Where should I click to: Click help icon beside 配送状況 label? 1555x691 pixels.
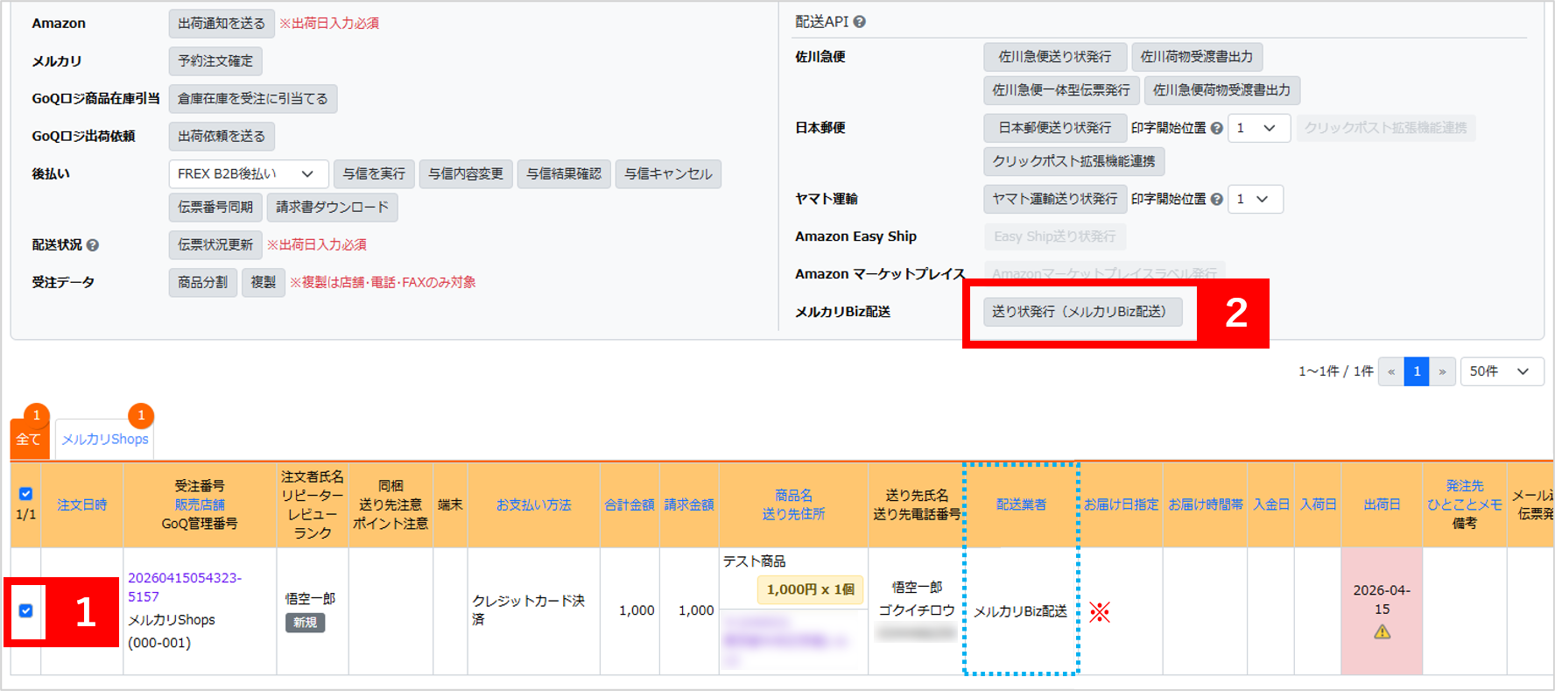pos(93,245)
